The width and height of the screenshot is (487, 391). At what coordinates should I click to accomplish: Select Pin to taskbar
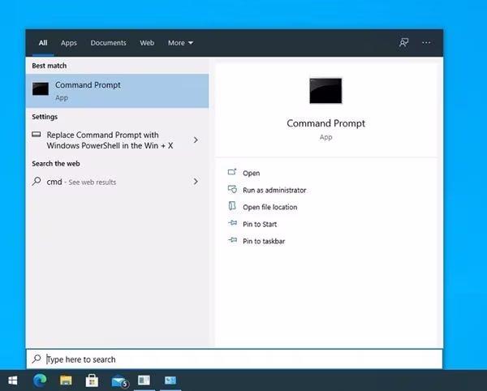point(264,241)
